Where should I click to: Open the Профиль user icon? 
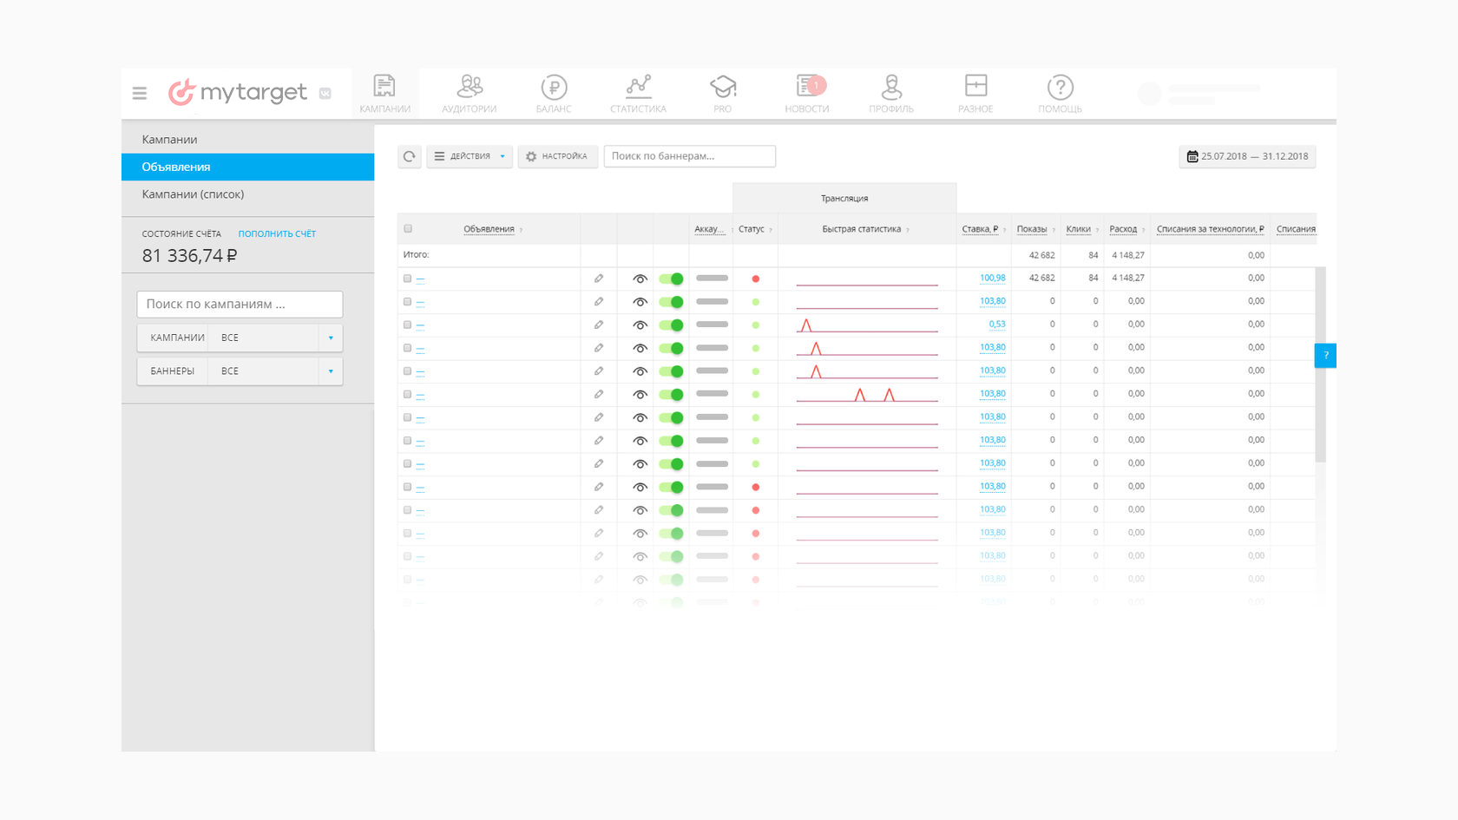tap(891, 93)
